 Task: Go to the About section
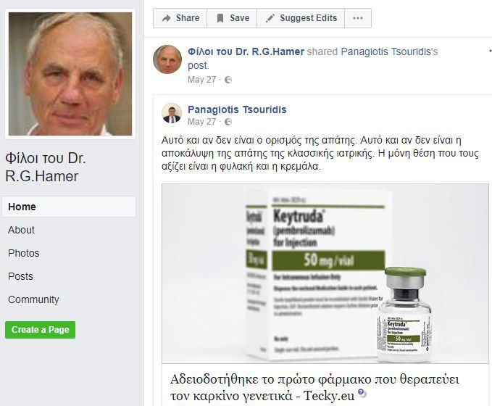pyautogui.click(x=21, y=230)
